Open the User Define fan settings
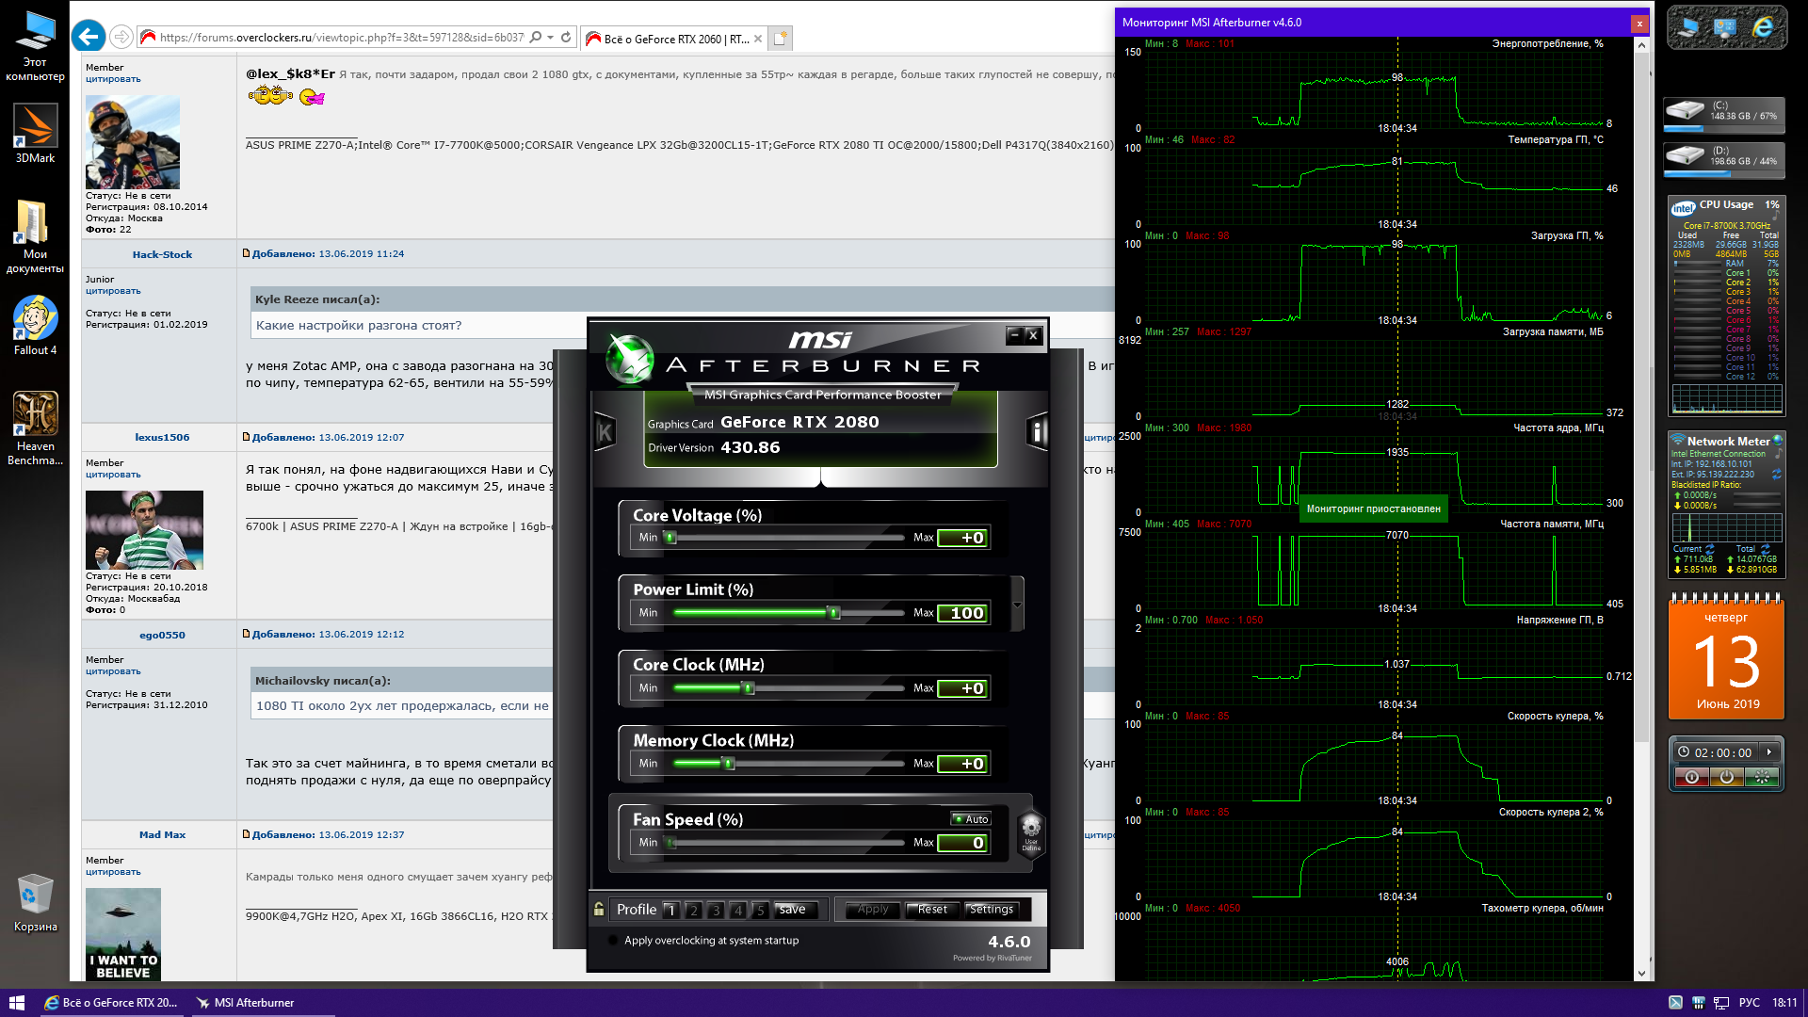 1031,831
